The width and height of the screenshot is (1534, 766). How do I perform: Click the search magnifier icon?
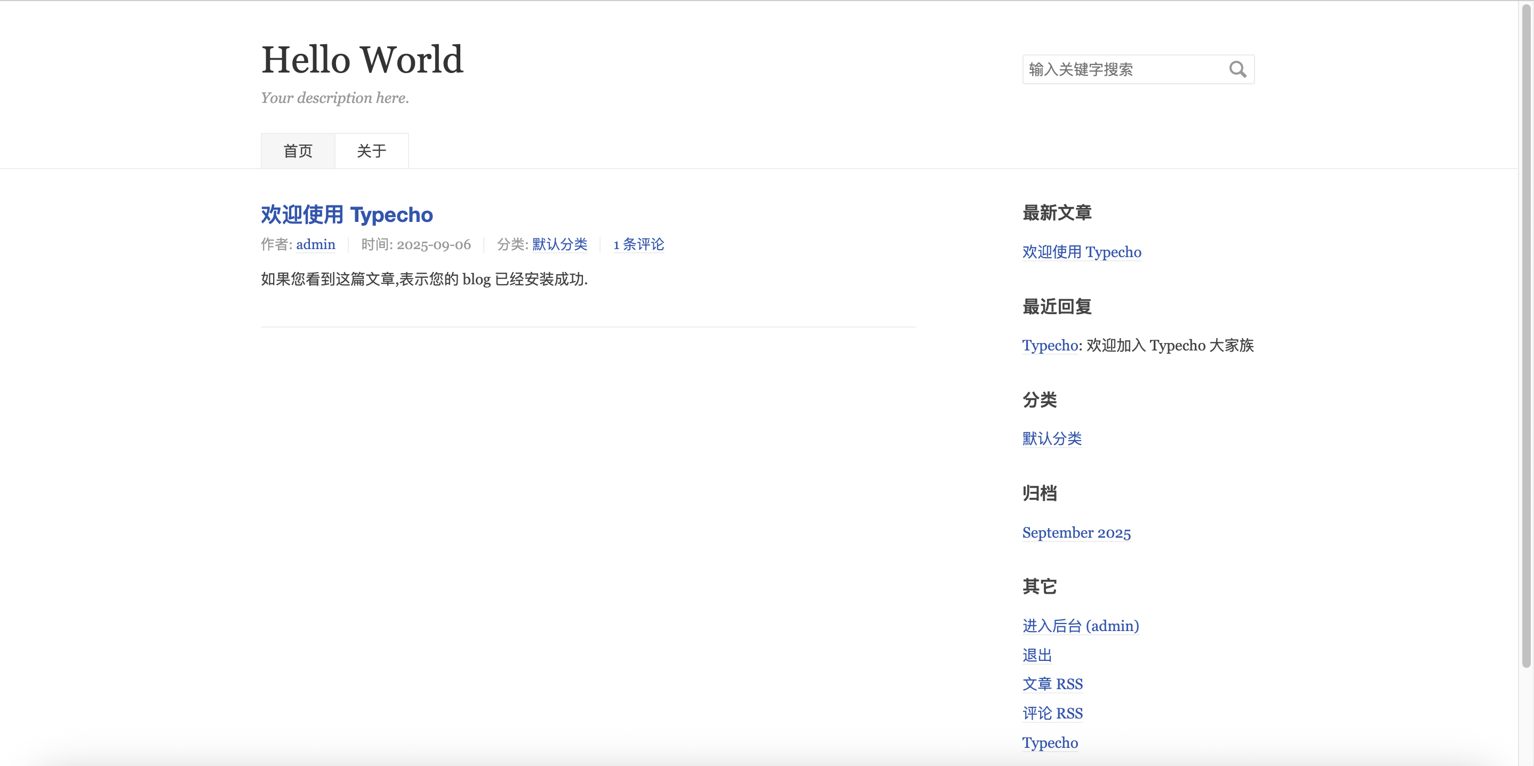1238,70
